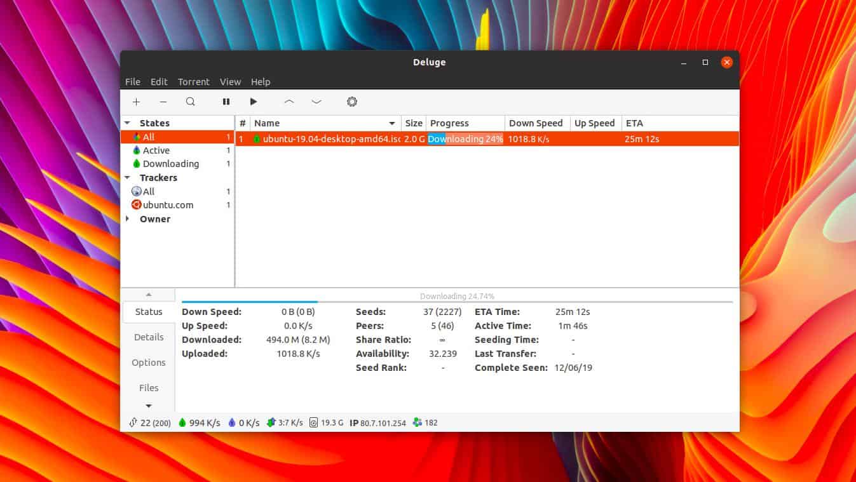Click the Seeds value 37 (2227)

[x=442, y=312]
